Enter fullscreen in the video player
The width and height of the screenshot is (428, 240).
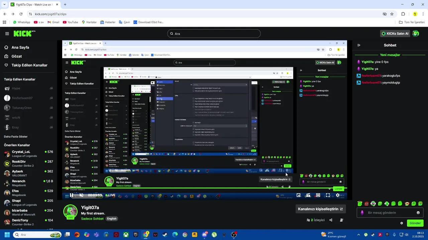(328, 195)
